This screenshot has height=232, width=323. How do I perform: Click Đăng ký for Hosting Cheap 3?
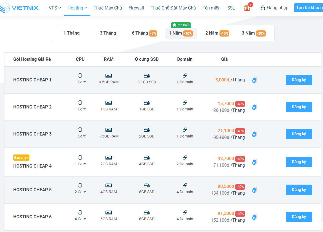(x=299, y=134)
